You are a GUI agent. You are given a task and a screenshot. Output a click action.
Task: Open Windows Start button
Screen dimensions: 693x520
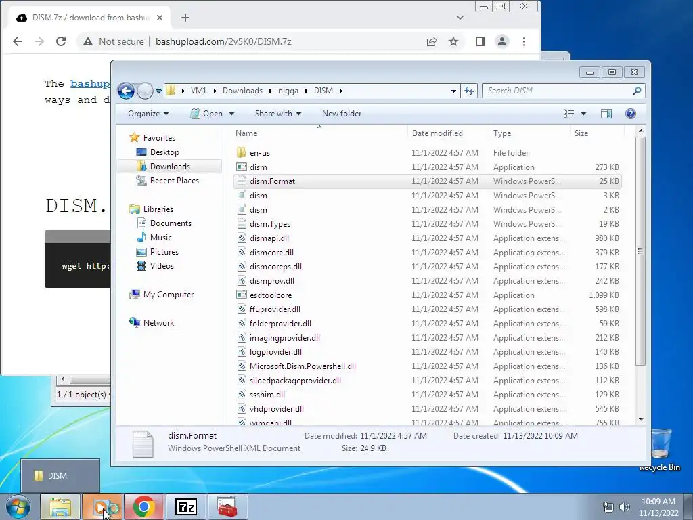coord(18,507)
